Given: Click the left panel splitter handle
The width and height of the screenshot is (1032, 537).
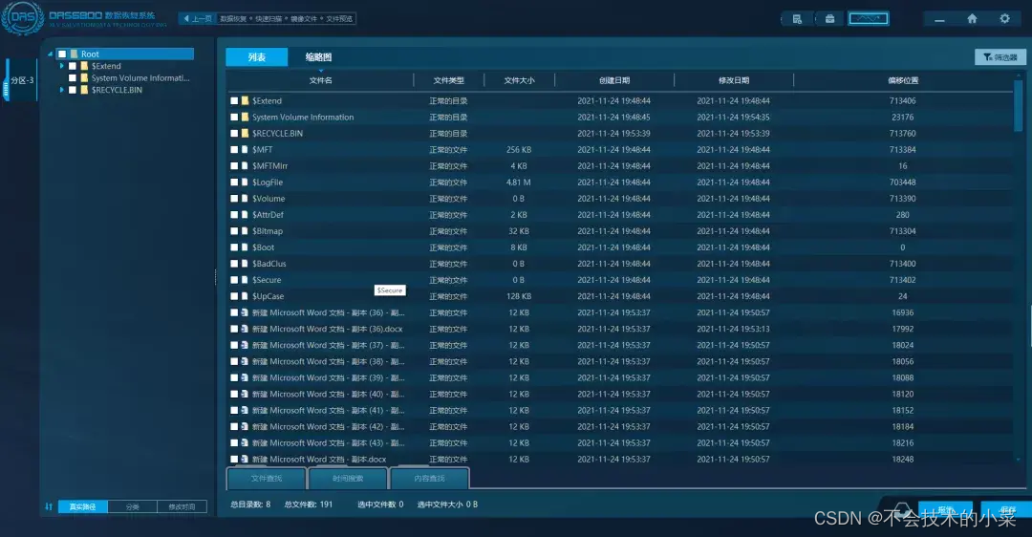Looking at the screenshot, I should click(215, 277).
